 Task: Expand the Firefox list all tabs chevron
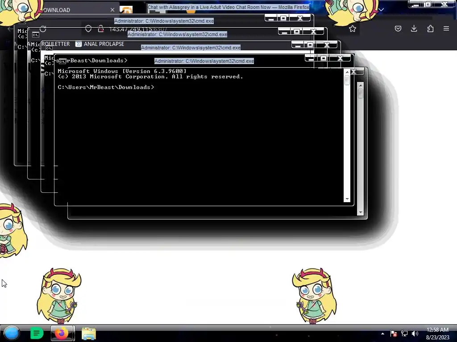point(381,10)
